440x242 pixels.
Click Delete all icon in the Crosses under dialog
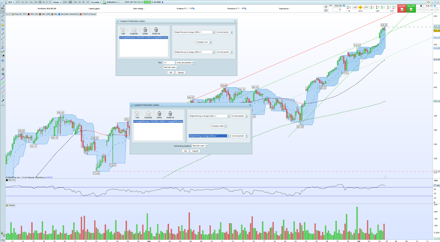[170, 114]
